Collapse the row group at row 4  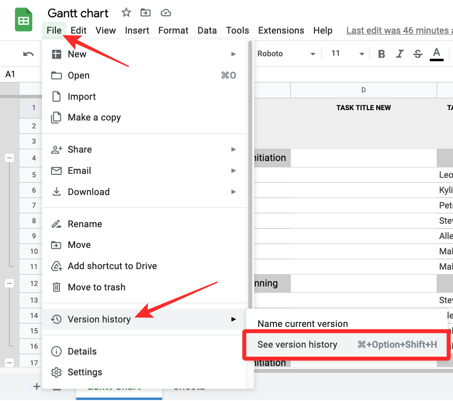coord(9,158)
